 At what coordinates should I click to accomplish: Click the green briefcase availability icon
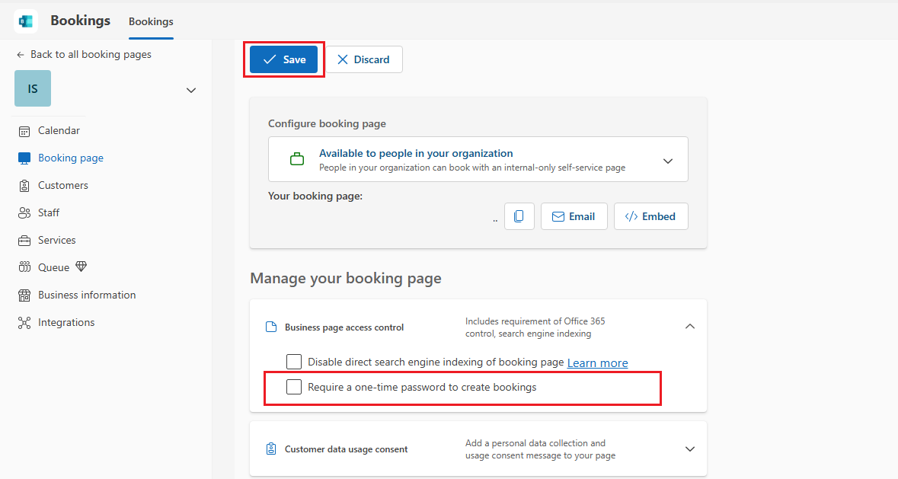tap(296, 159)
